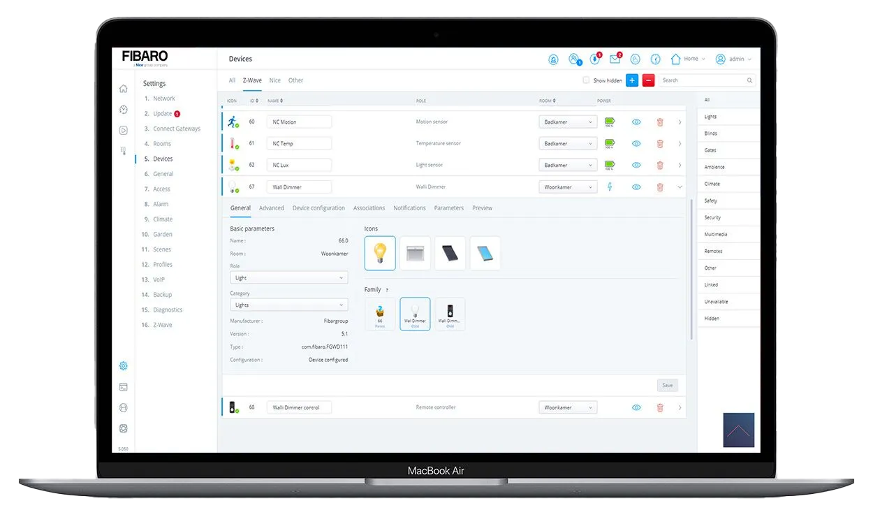The image size is (873, 517).
Task: Open the downloads icon with red badge
Action: pos(594,59)
